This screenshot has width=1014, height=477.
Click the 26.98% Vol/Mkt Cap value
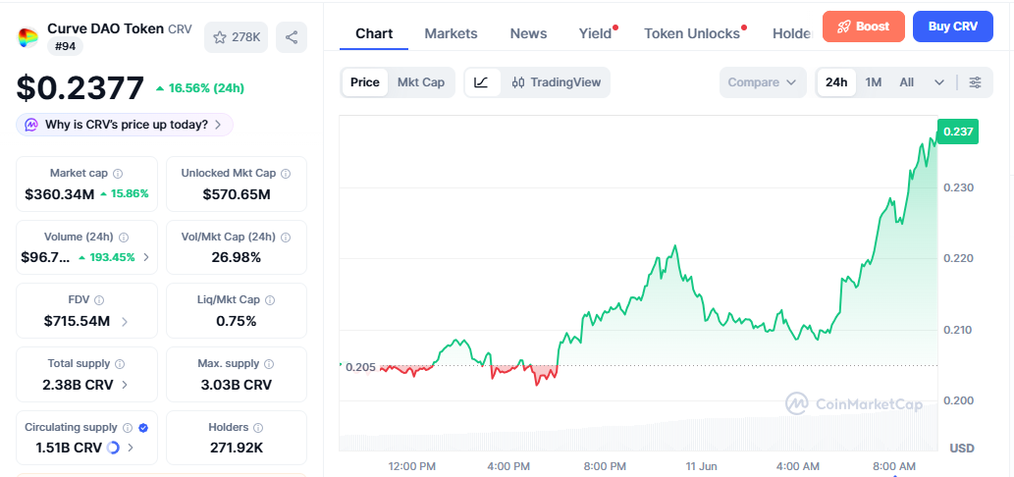tap(236, 257)
